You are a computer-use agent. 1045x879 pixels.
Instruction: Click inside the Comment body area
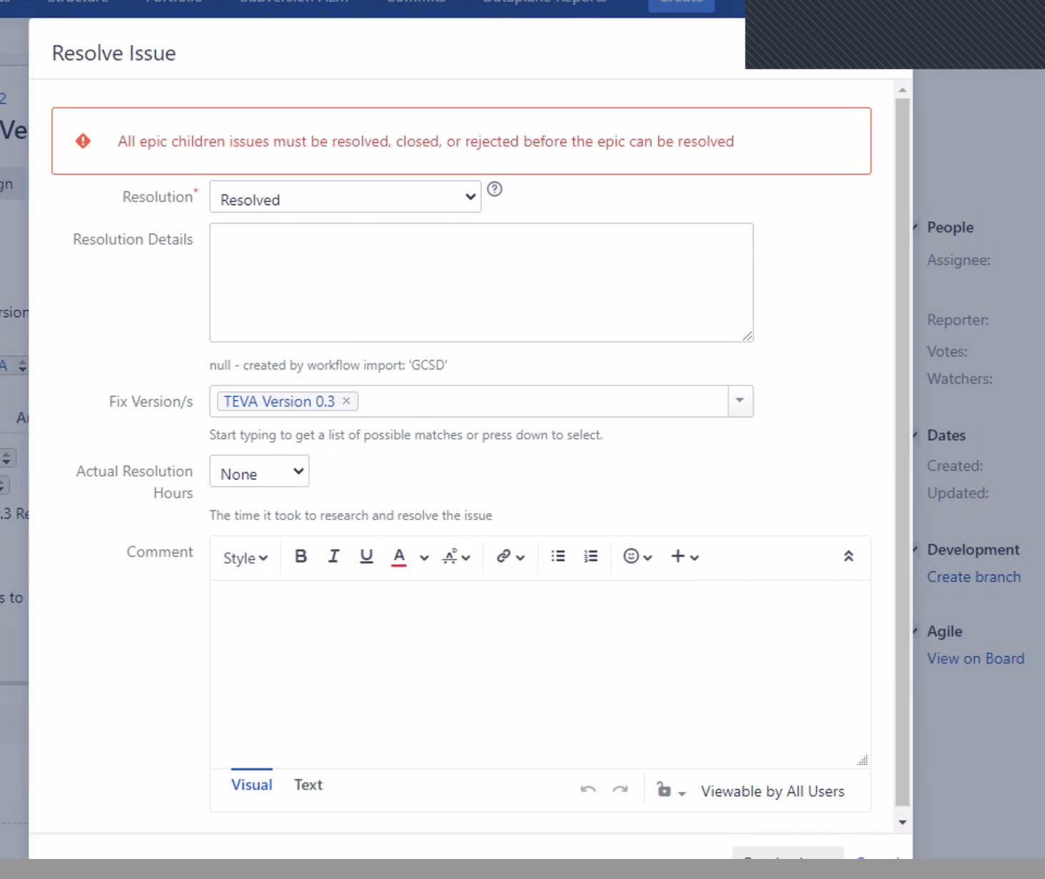point(540,673)
